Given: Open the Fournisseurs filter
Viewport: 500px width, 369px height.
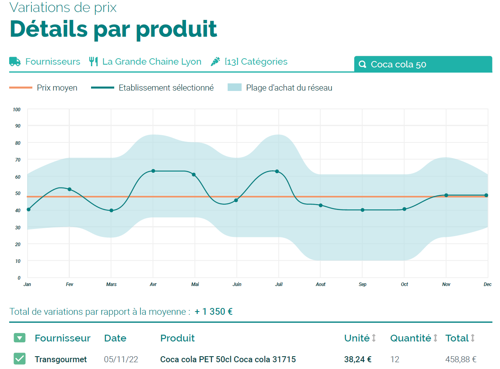Looking at the screenshot, I should point(53,62).
